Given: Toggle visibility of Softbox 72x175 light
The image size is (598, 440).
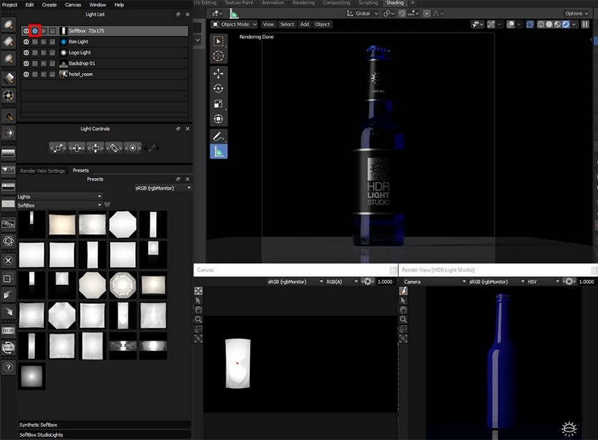Looking at the screenshot, I should point(26,31).
